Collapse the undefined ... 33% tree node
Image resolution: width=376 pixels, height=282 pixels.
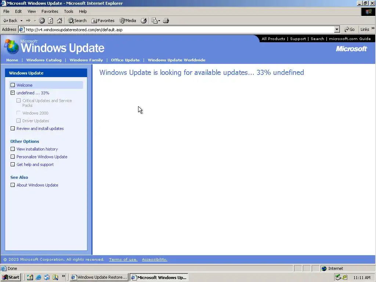coord(13,93)
